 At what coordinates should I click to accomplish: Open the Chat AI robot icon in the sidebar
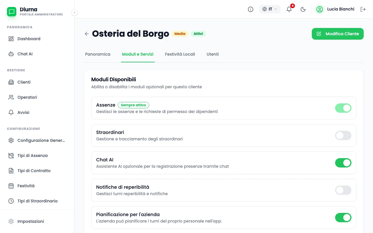pos(11,54)
